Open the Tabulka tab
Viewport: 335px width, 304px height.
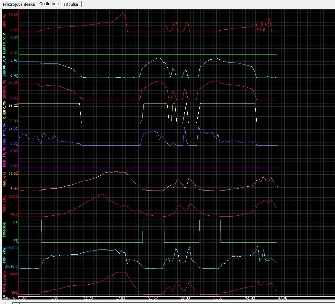pos(71,4)
